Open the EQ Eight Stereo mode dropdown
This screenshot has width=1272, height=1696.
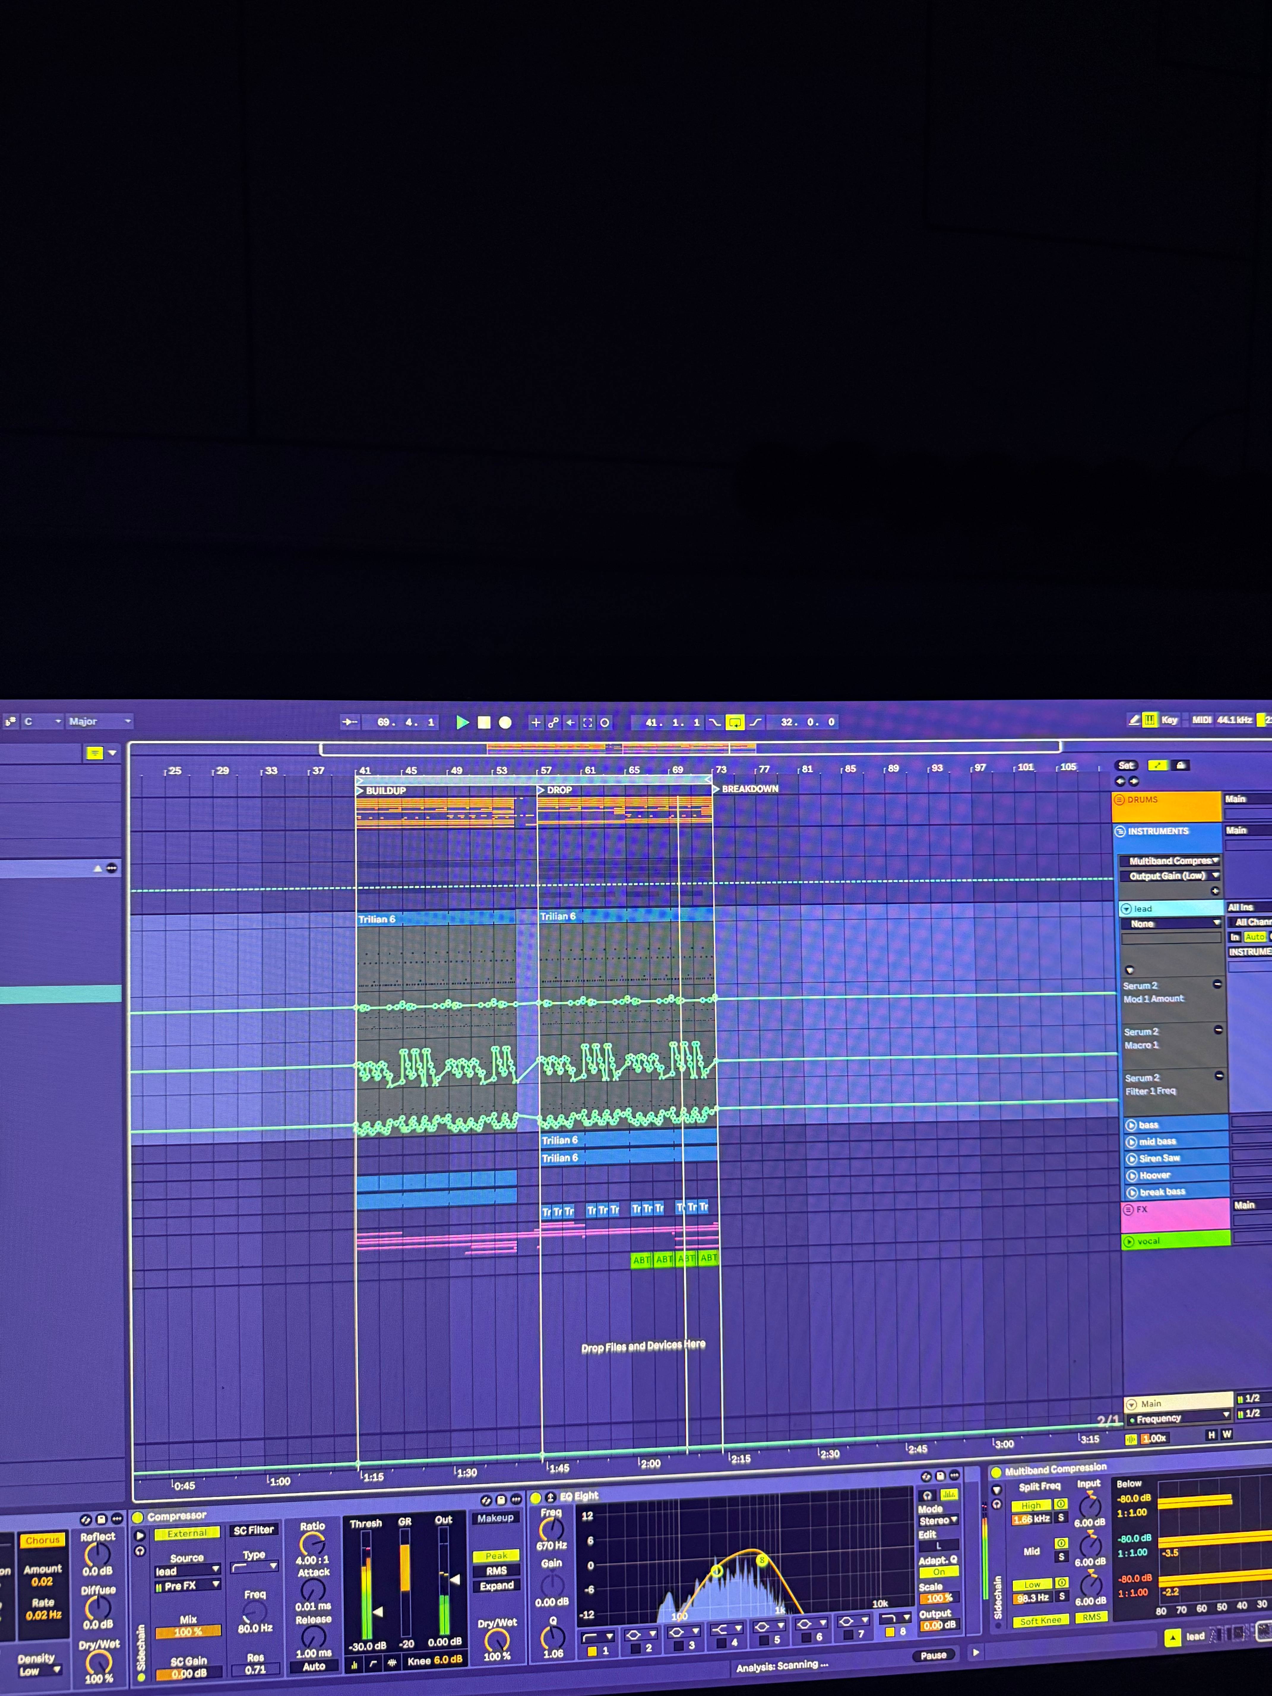coord(939,1521)
